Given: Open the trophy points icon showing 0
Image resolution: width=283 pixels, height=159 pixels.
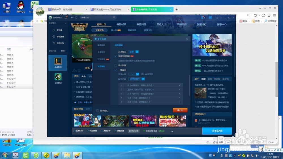Looking at the screenshot, I should click(203, 18).
